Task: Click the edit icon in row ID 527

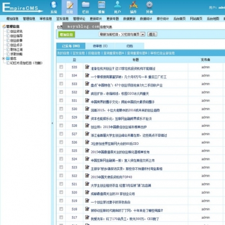Action: pyautogui.click(x=87, y=134)
